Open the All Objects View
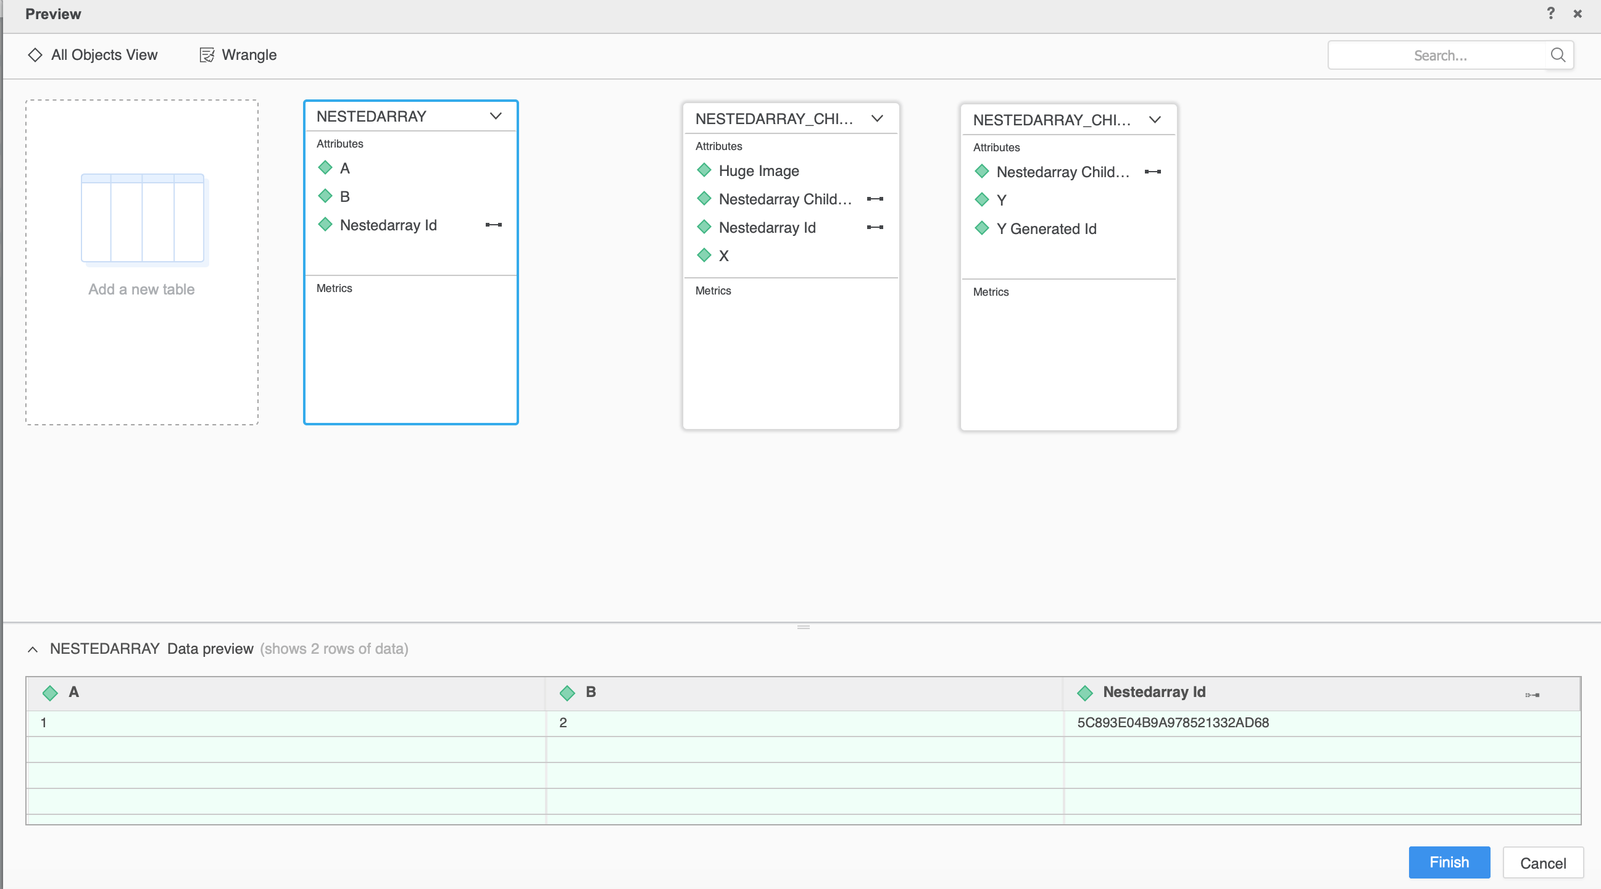This screenshot has width=1601, height=889. [x=93, y=55]
